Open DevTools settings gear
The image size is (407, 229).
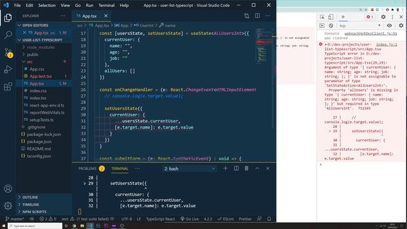tap(383, 17)
